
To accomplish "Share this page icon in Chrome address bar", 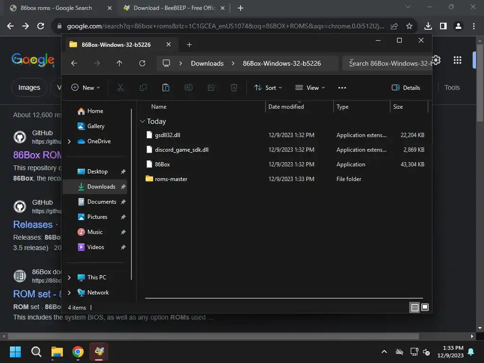I will [394, 26].
